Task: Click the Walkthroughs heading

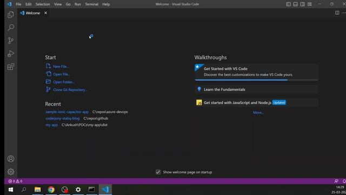Action: pyautogui.click(x=210, y=57)
